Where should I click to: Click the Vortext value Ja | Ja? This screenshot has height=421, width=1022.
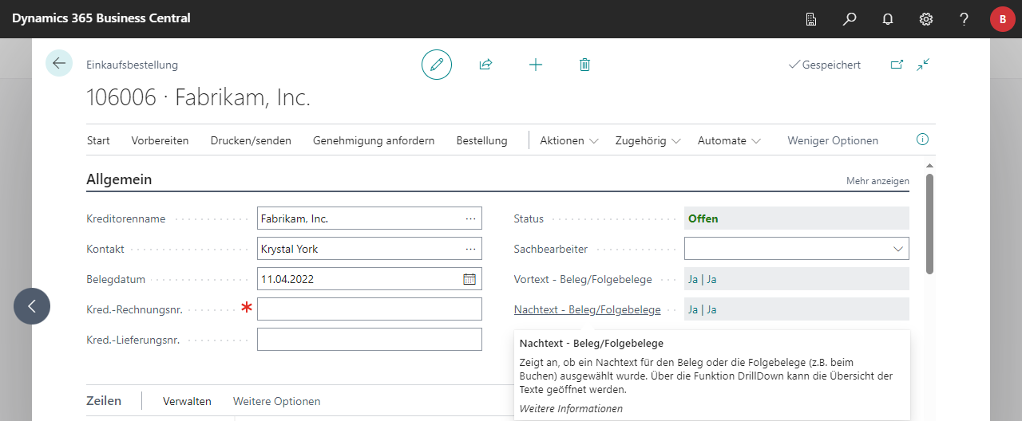[x=703, y=279]
